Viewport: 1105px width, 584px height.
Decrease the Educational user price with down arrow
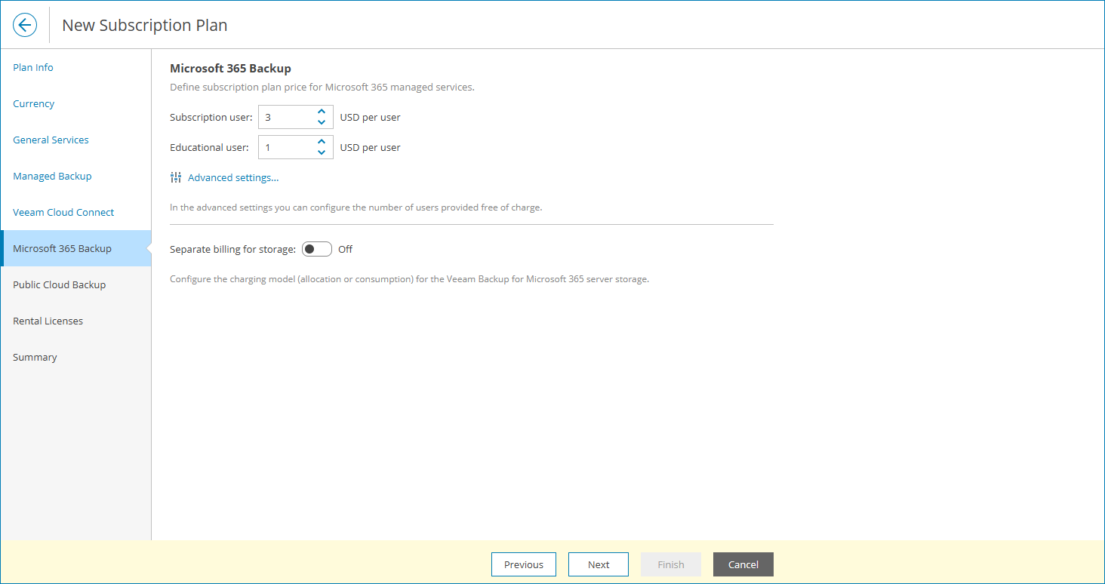click(x=321, y=152)
